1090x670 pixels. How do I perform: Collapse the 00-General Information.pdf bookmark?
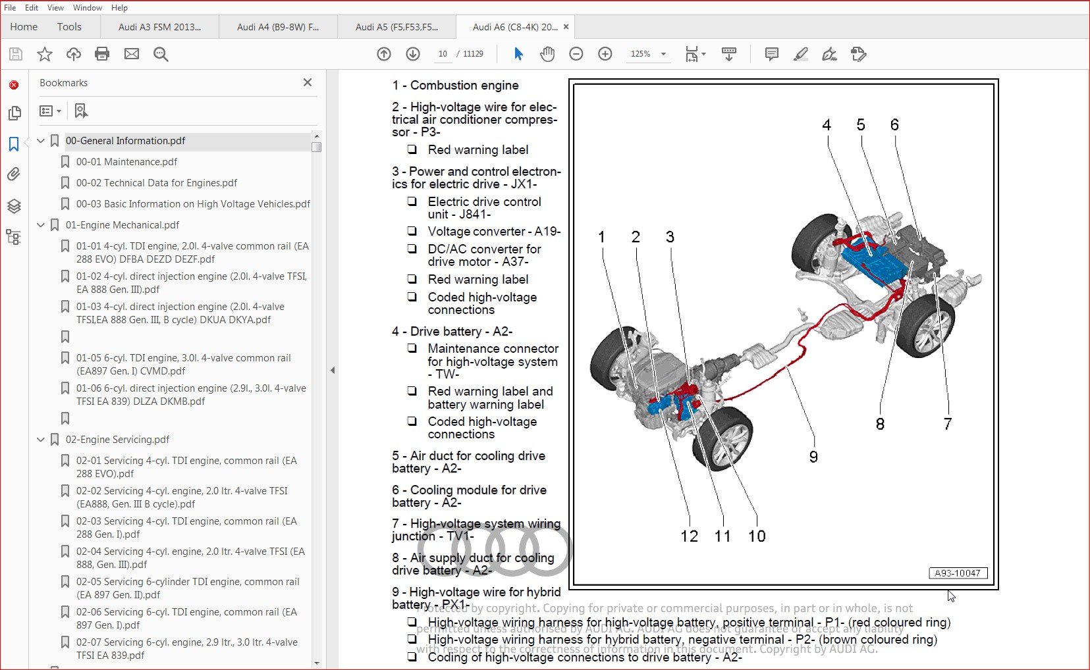click(41, 141)
